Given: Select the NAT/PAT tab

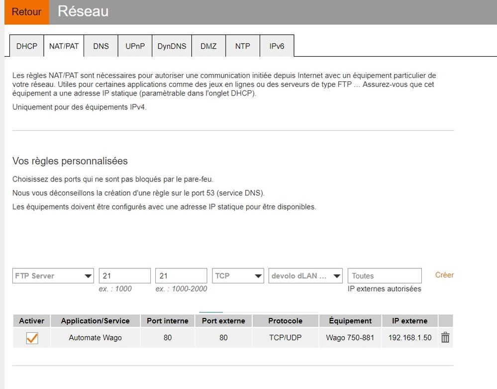Looking at the screenshot, I should point(64,46).
